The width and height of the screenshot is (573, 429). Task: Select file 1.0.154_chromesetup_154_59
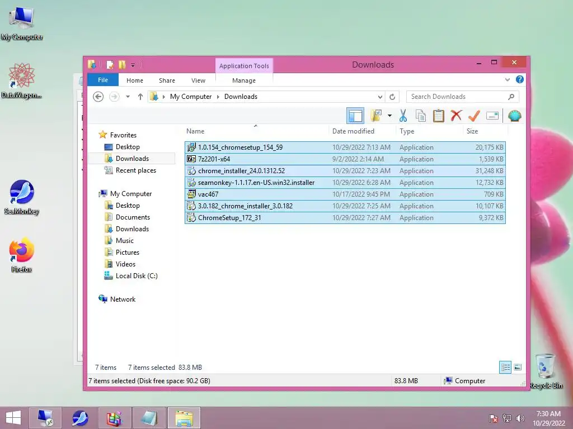pos(345,147)
